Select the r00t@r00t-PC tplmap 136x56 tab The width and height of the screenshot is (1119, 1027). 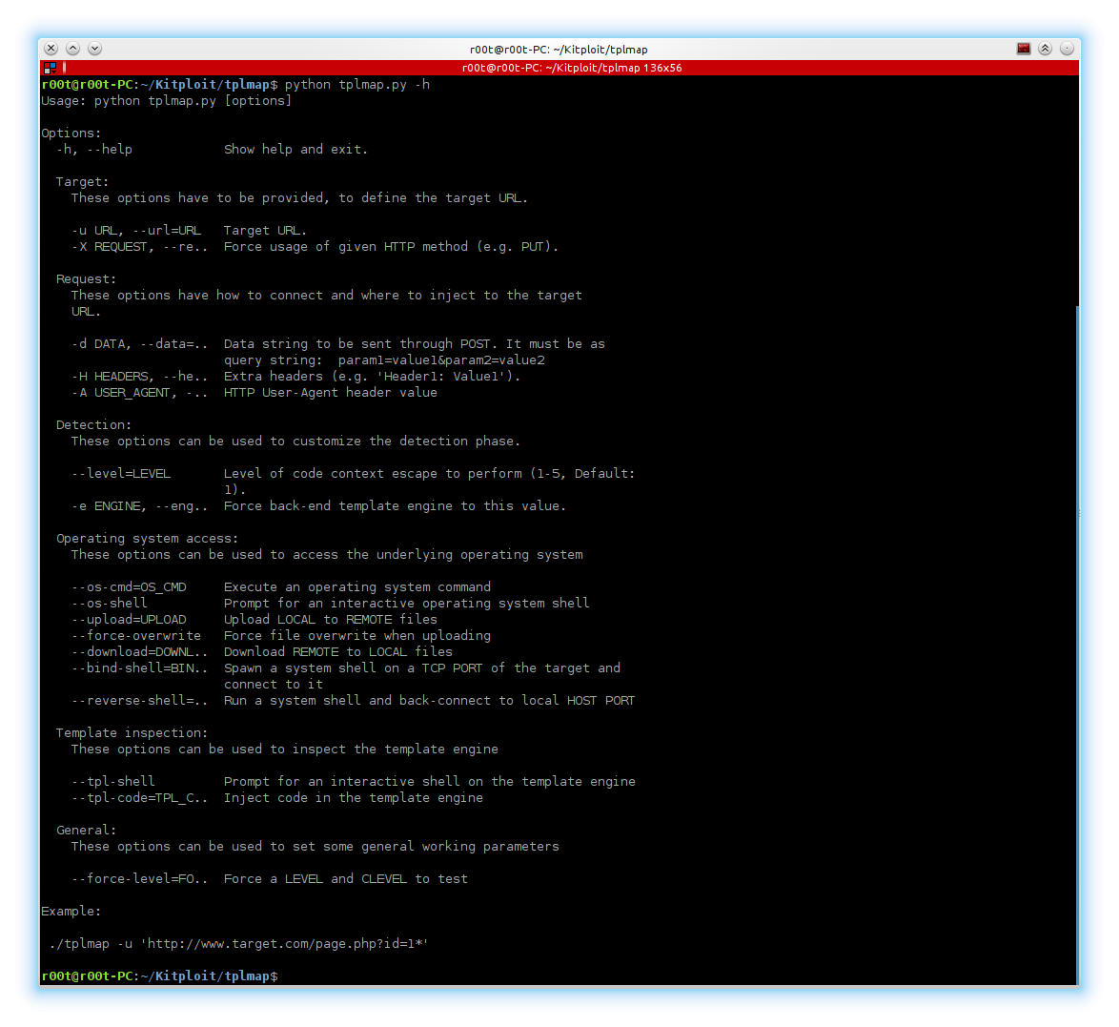[x=572, y=68]
